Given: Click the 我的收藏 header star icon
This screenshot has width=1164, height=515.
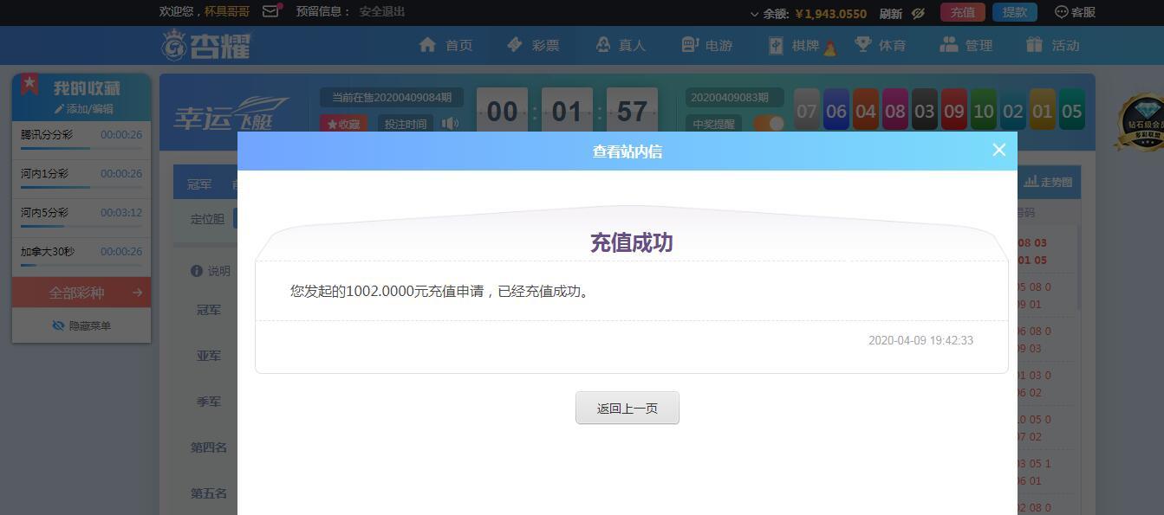Looking at the screenshot, I should [x=30, y=85].
